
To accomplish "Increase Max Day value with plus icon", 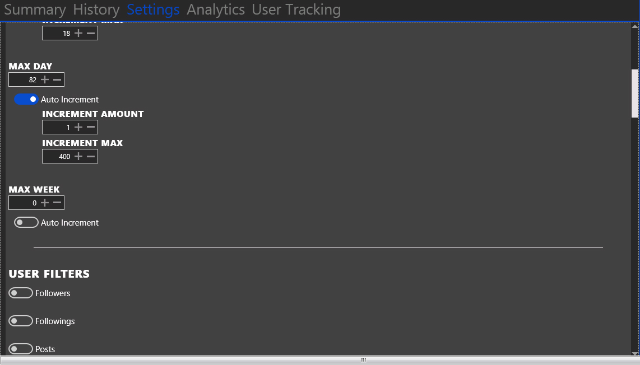I will [x=45, y=79].
